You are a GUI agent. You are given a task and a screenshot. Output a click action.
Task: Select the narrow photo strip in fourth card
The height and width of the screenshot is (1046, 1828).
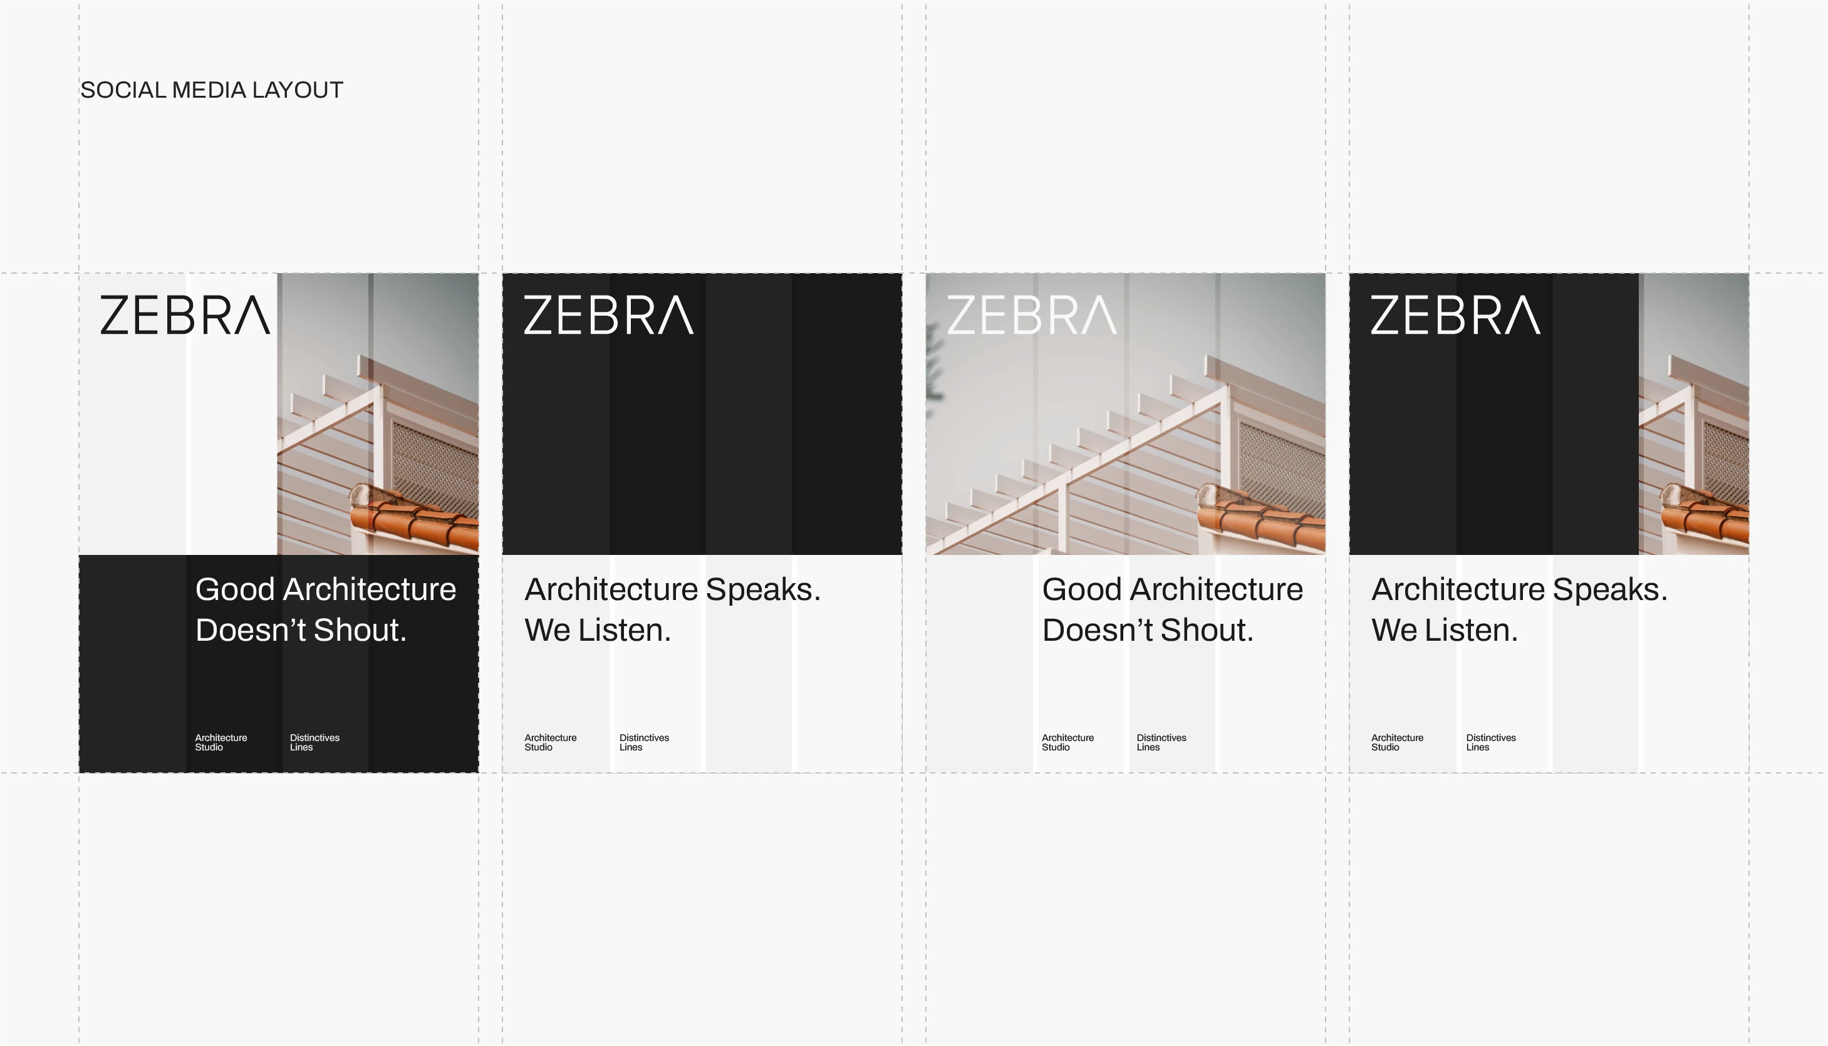[x=1694, y=431]
